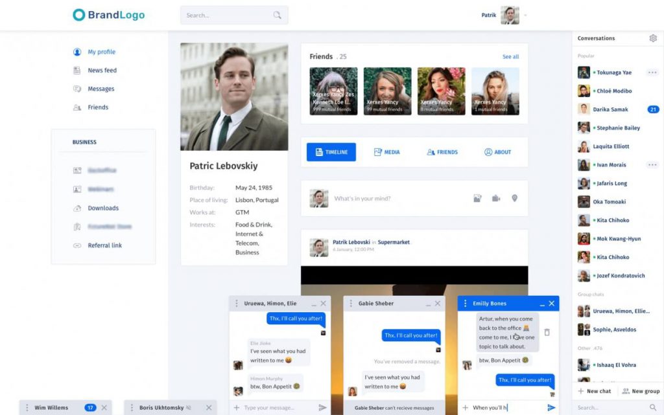The width and height of the screenshot is (664, 415).
Task: Go to My profile in sidebar
Action: coord(95,52)
